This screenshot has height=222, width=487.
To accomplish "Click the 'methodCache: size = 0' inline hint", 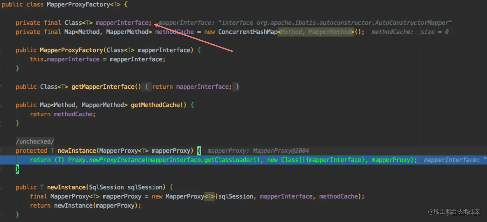I will point(410,32).
